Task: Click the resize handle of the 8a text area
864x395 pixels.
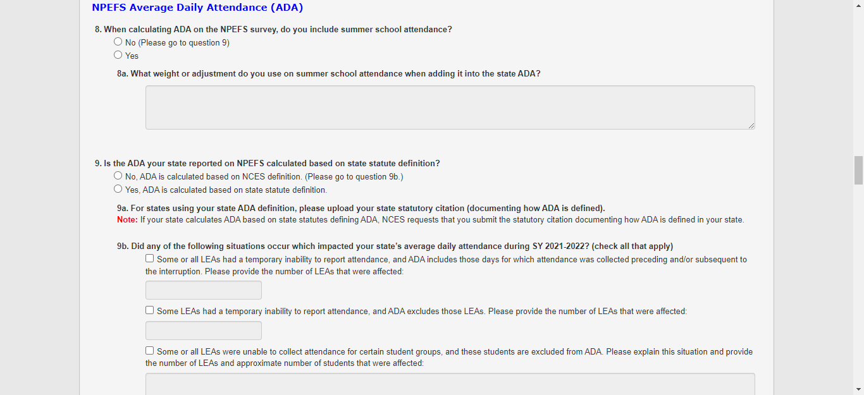Action: 751,126
